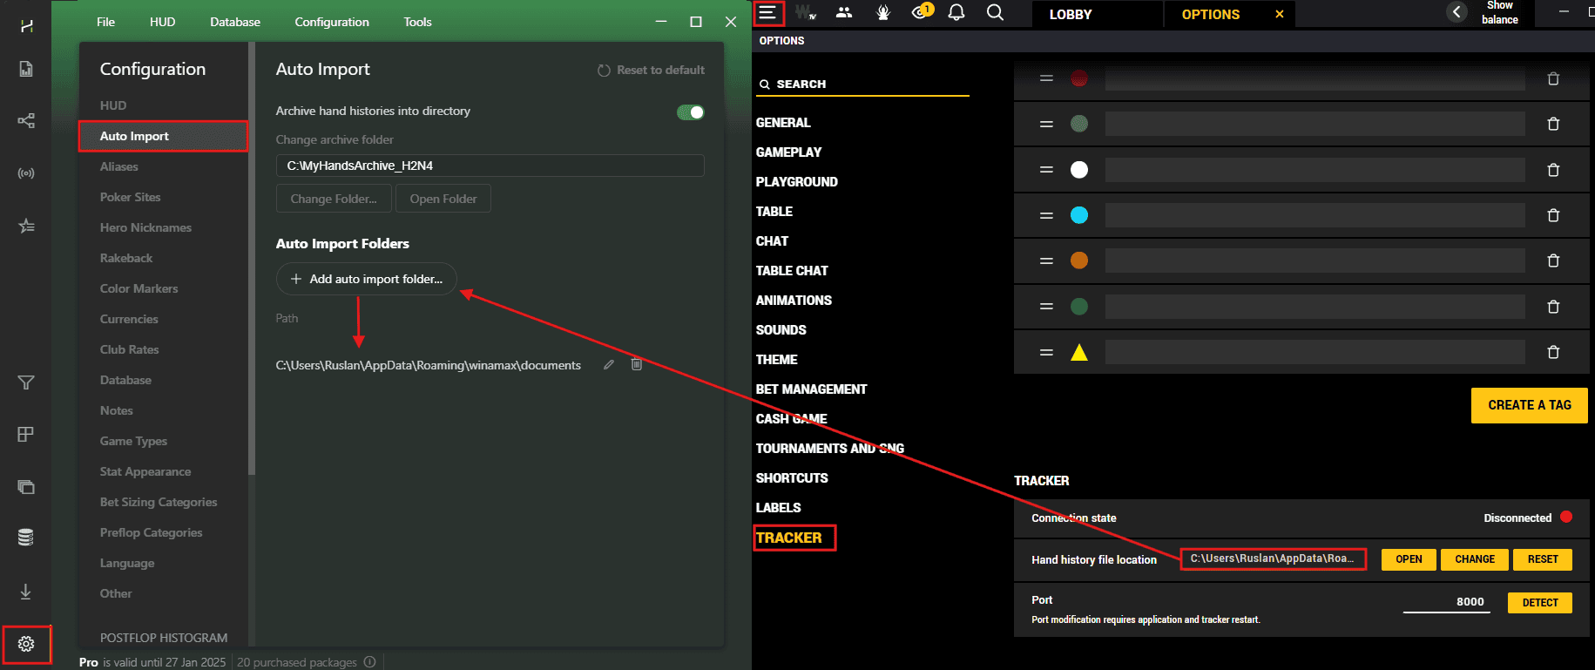
Task: Open the filter funnel icon in the sidebar
Action: [26, 382]
